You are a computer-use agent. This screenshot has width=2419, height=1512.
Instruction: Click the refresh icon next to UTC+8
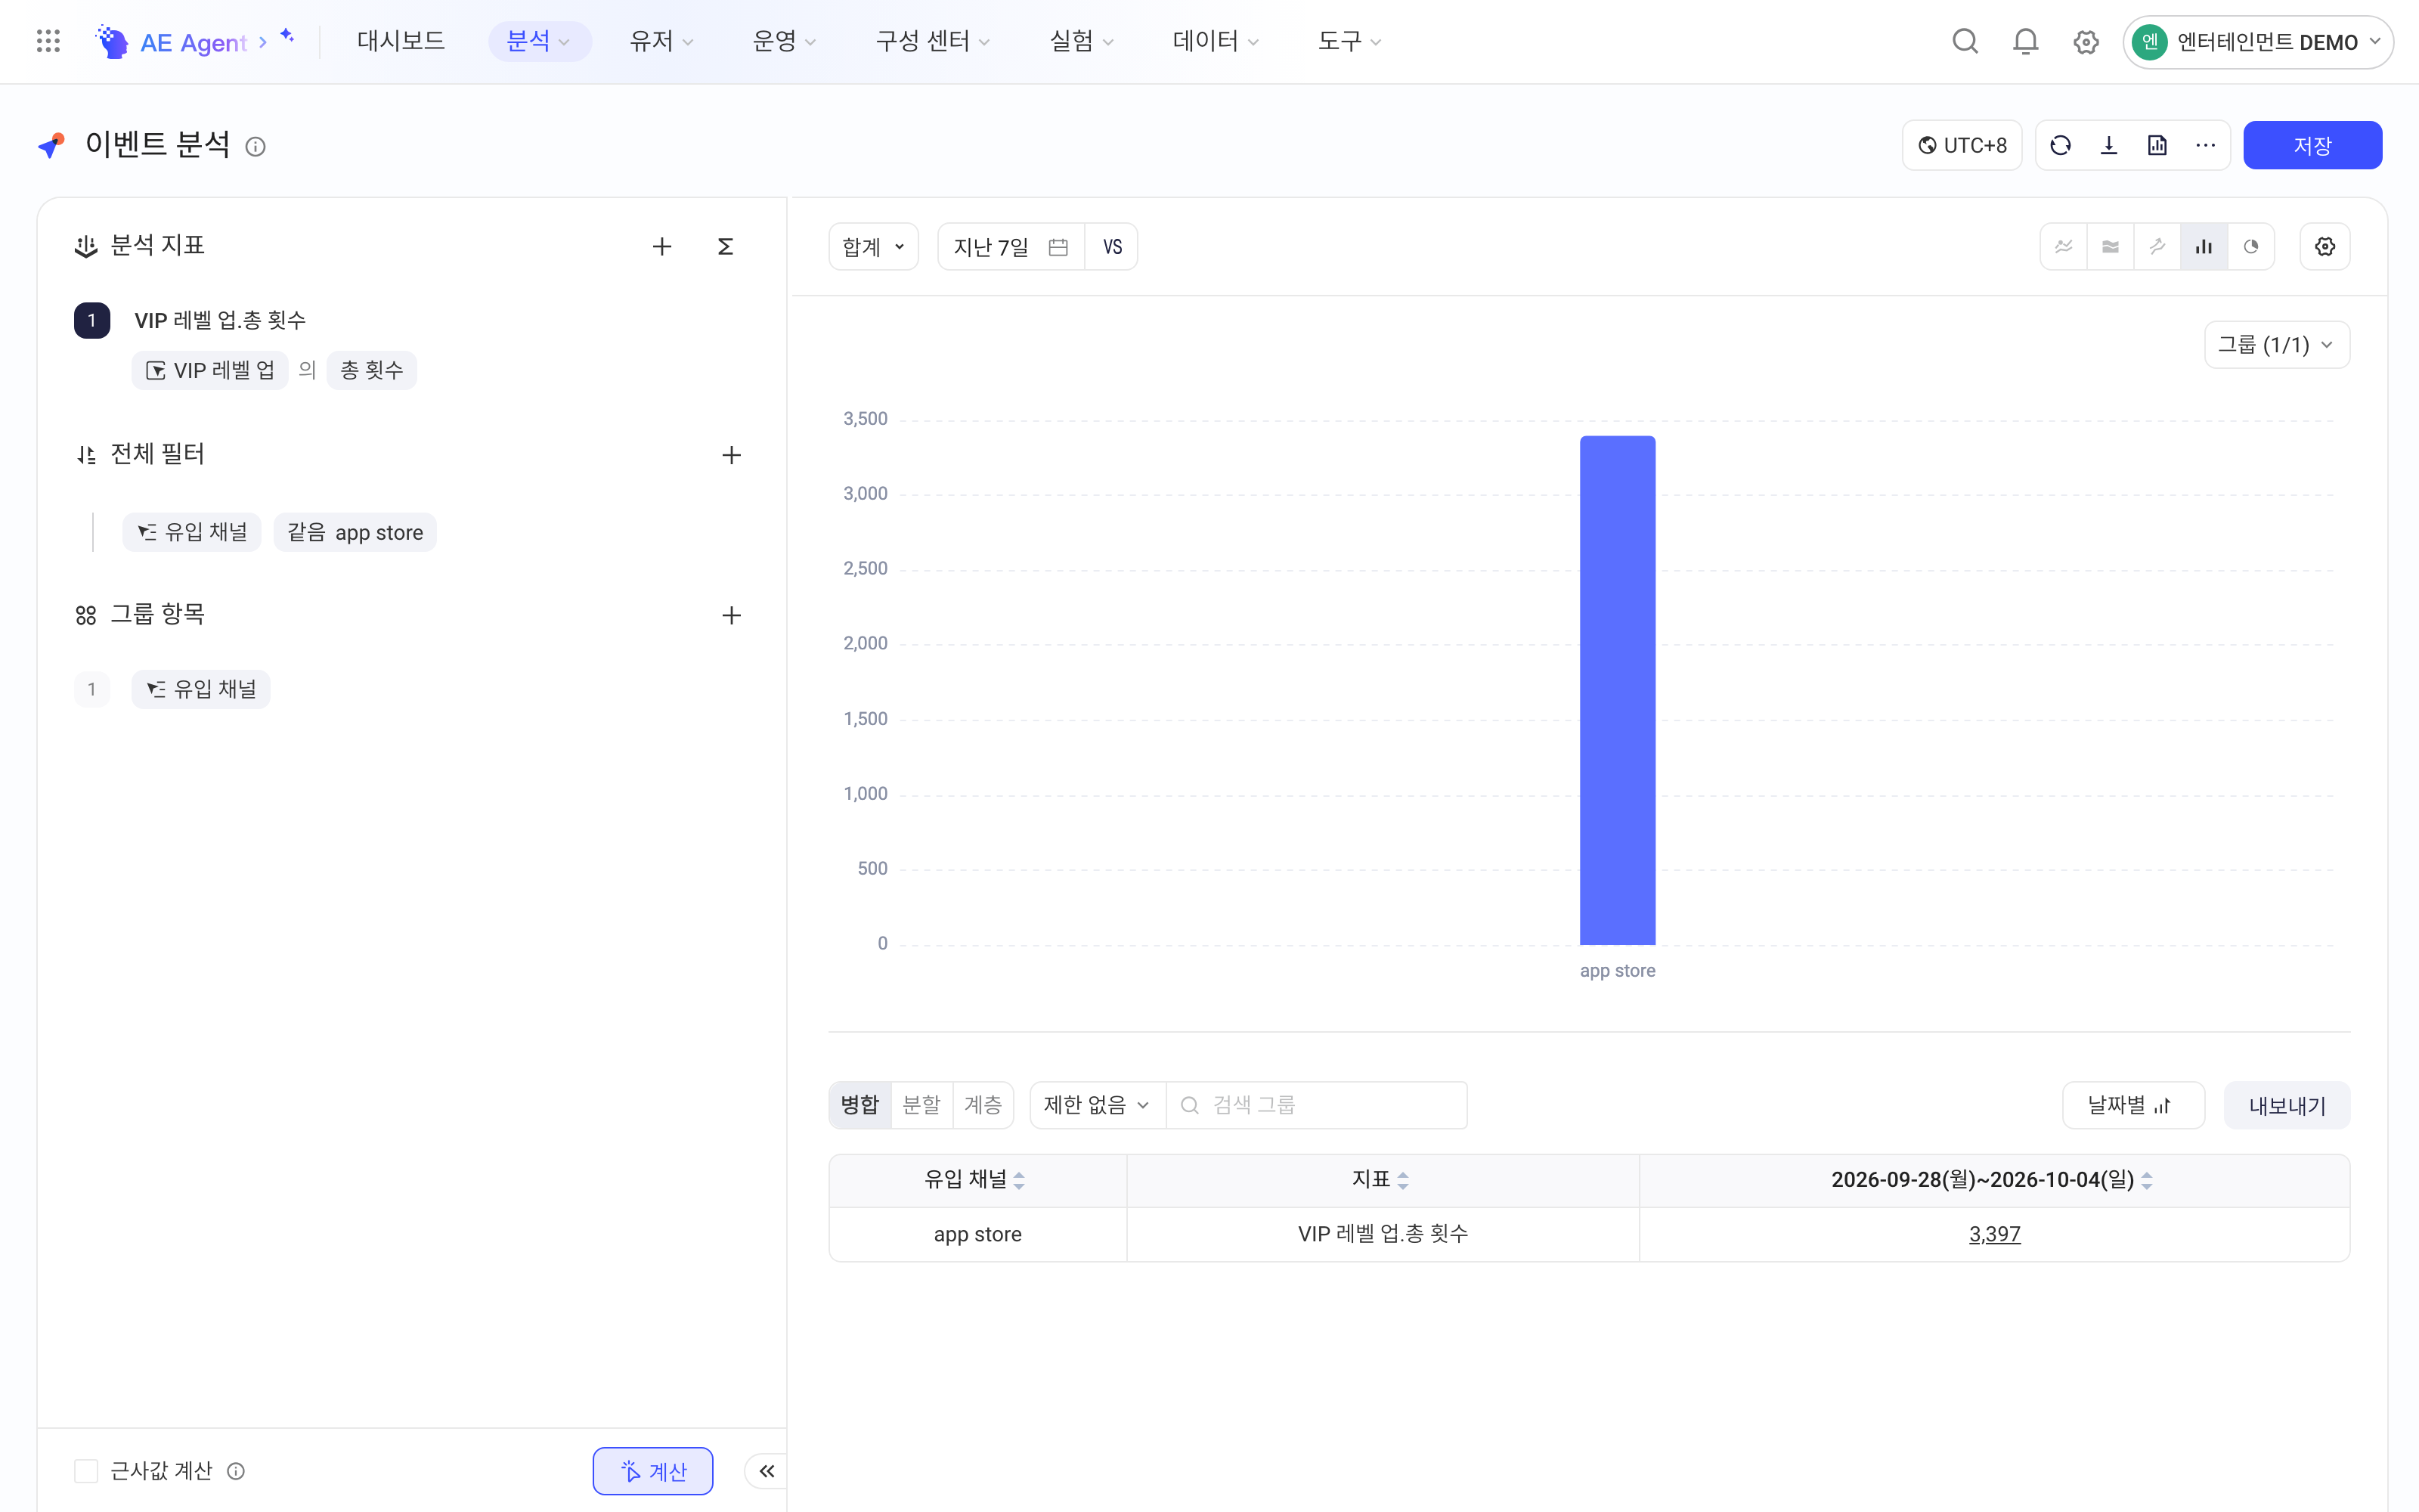[2060, 145]
